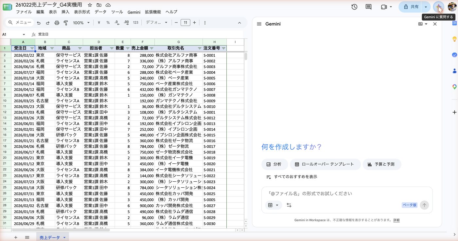458x241 pixels.
Task: Click the Gemini prompt input field
Action: (347, 194)
